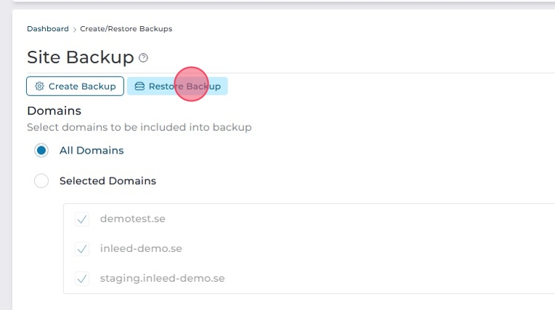The height and width of the screenshot is (310, 555).
Task: Choose the Selected Domains radio button
Action: [41, 181]
